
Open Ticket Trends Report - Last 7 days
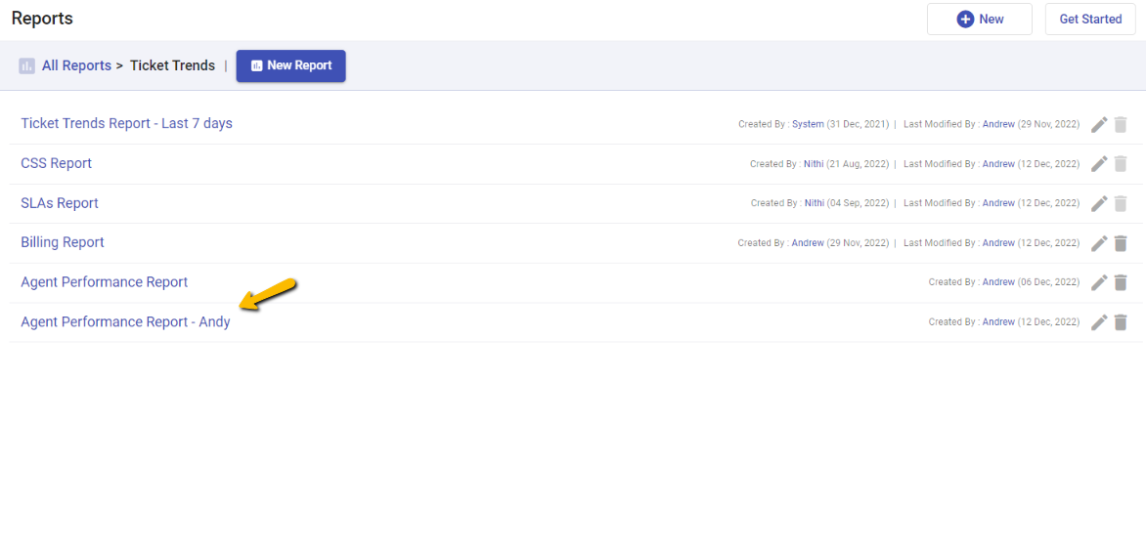pos(126,123)
